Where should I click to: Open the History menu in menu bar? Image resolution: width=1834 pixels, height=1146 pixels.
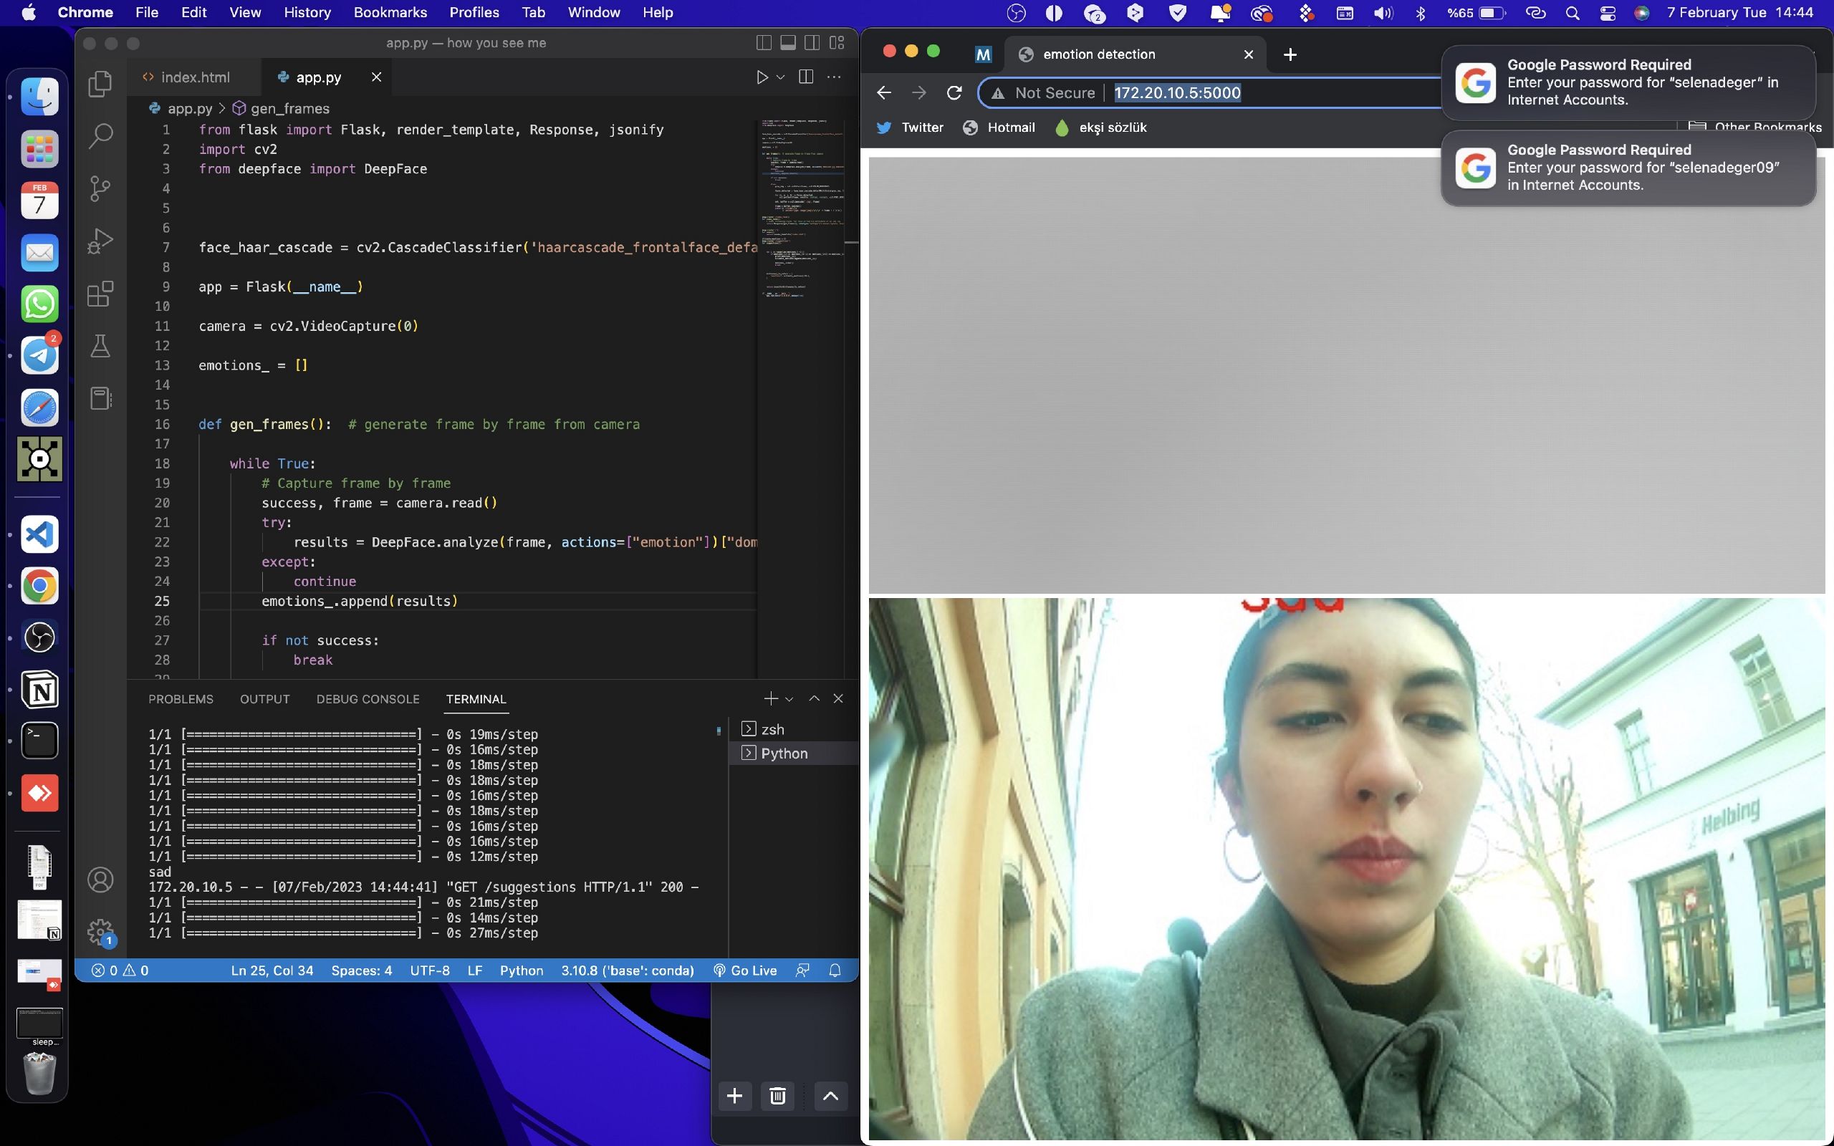coord(307,12)
